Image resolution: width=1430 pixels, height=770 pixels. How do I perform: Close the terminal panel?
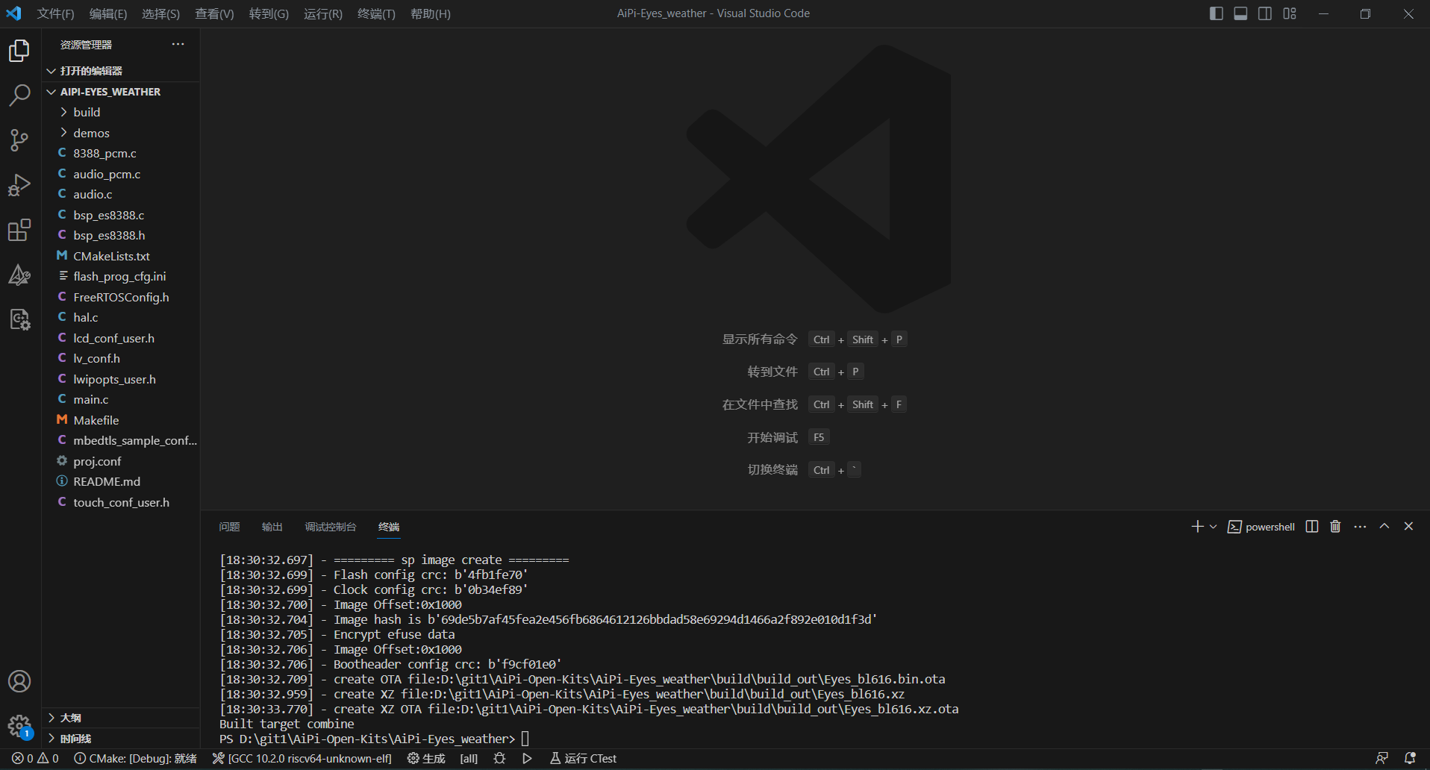[x=1409, y=526]
